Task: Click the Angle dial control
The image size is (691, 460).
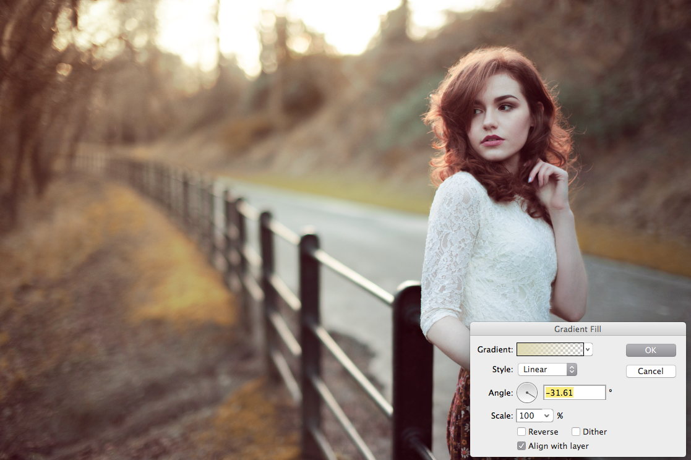Action: tap(527, 392)
